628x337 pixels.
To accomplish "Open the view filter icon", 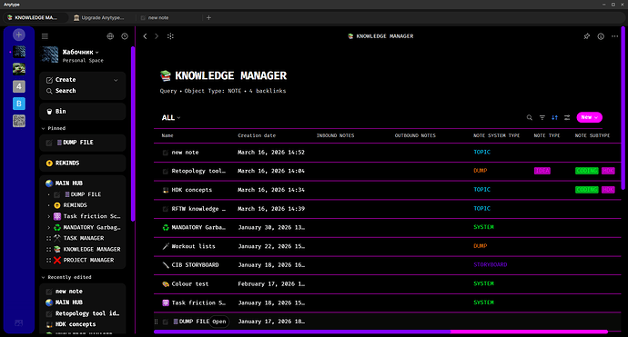I will (542, 117).
